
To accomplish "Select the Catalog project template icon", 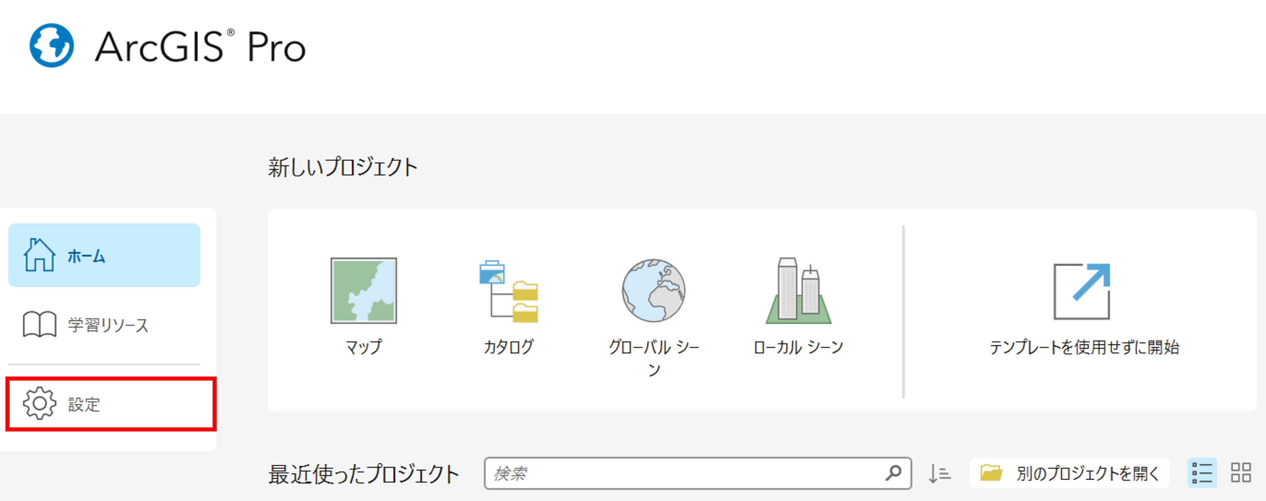I will [x=509, y=291].
